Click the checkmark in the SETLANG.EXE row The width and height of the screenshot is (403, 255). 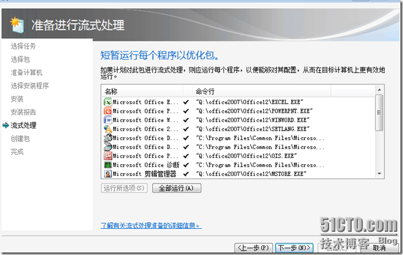tap(186, 129)
